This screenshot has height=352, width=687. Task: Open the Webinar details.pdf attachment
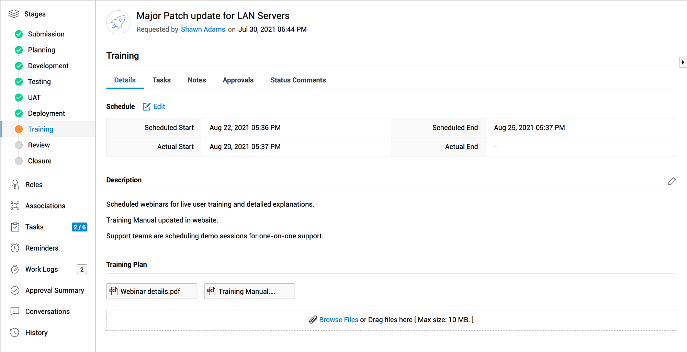tap(152, 291)
